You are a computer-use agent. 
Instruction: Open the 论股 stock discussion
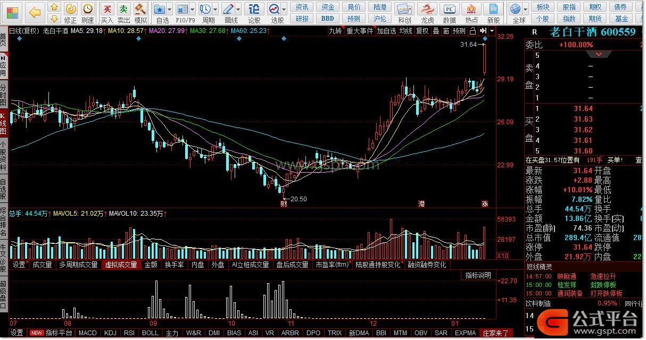point(254,13)
